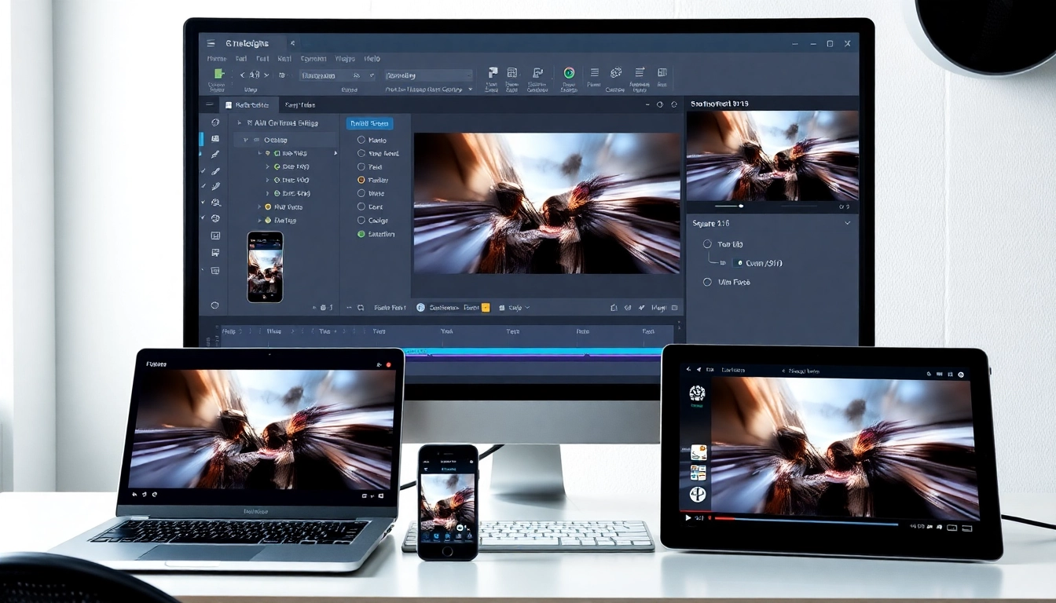Image resolution: width=1056 pixels, height=603 pixels.
Task: Select the third radio option under the blue button
Action: pos(361,166)
